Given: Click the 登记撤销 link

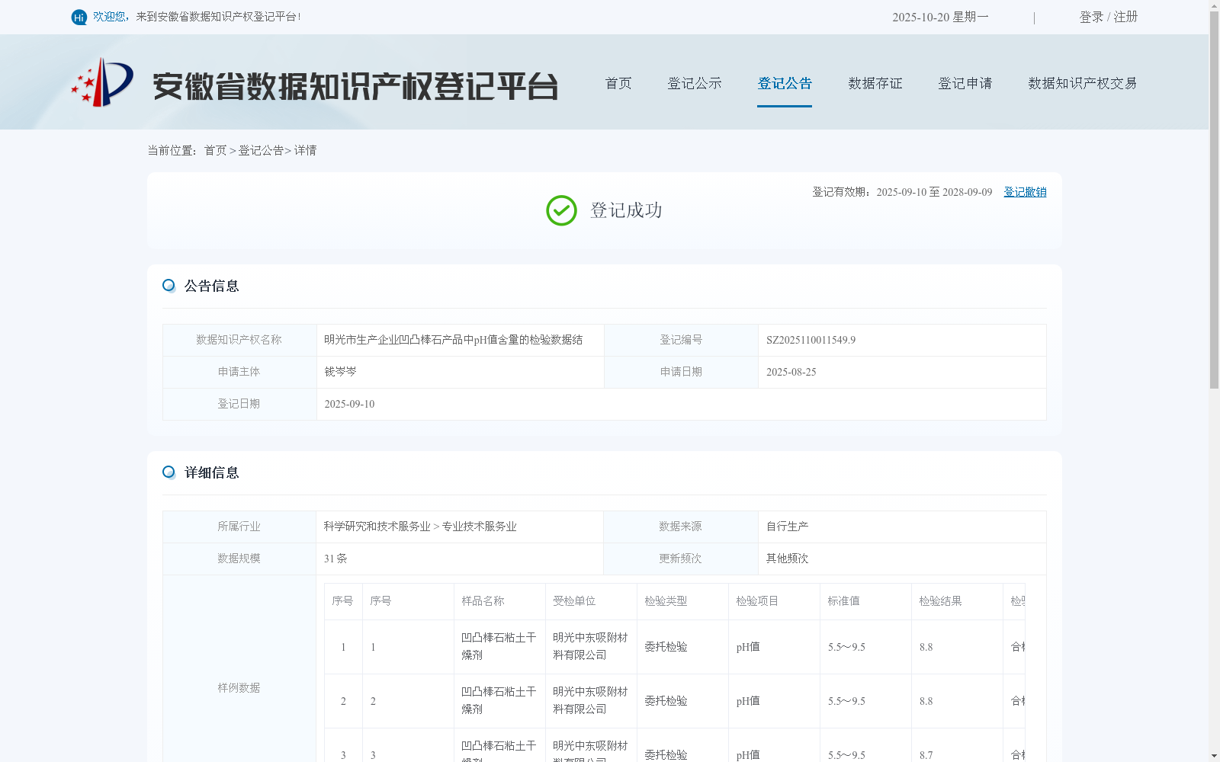Looking at the screenshot, I should 1025,192.
